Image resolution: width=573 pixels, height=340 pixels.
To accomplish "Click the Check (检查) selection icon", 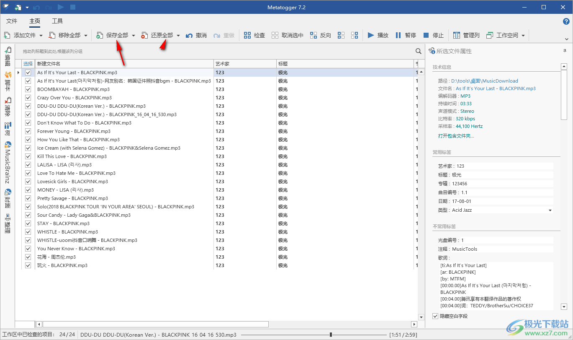I will (247, 35).
